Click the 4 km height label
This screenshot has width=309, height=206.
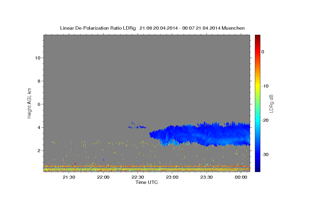[x=39, y=127]
